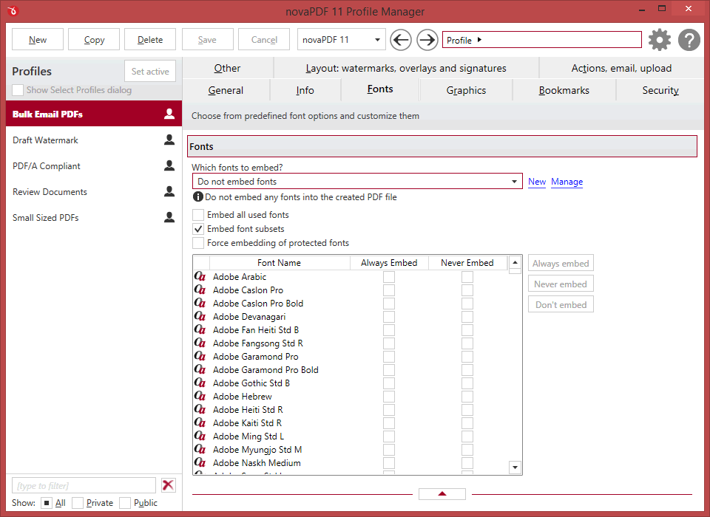Open settings via the gear icon
This screenshot has width=710, height=517.
pos(659,40)
